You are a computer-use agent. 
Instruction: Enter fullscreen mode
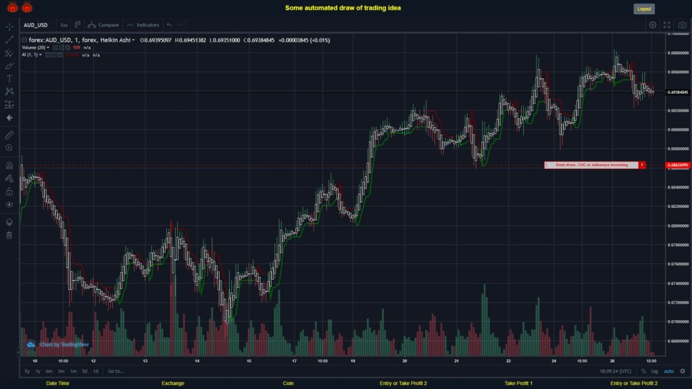pyautogui.click(x=667, y=25)
